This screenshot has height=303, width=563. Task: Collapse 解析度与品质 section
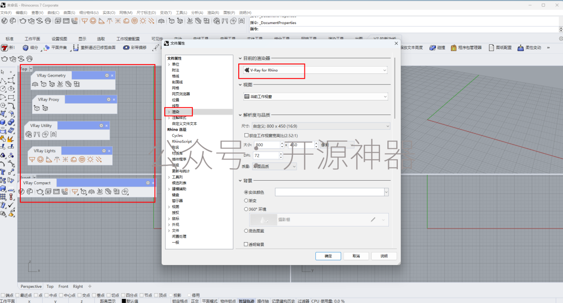[240, 115]
